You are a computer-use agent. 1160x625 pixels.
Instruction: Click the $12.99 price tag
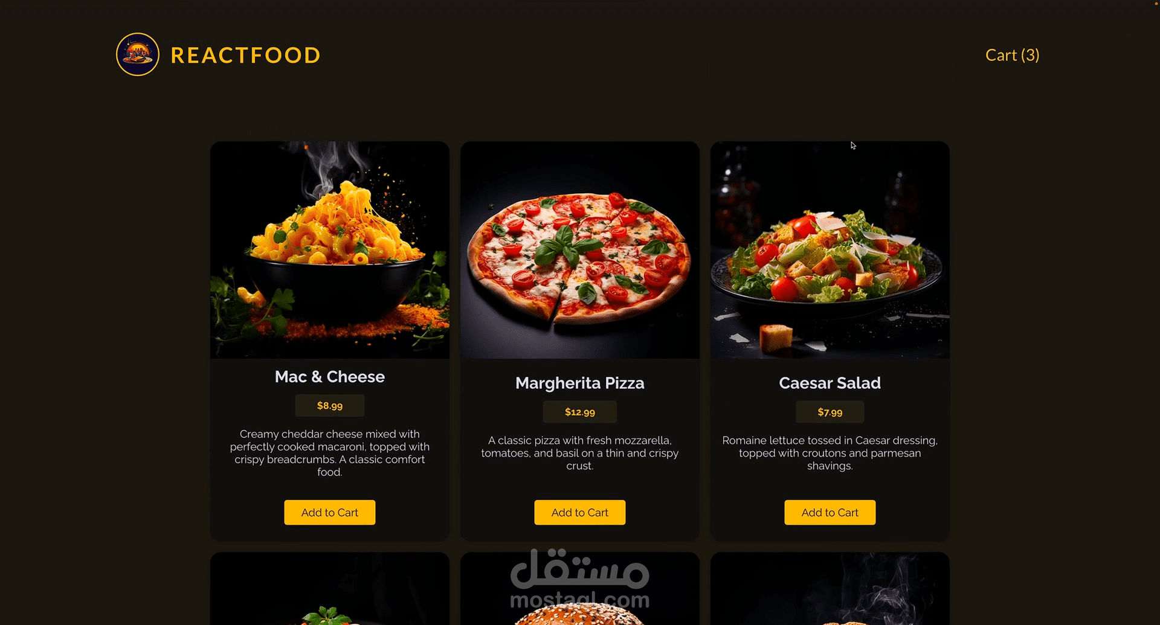pyautogui.click(x=580, y=412)
